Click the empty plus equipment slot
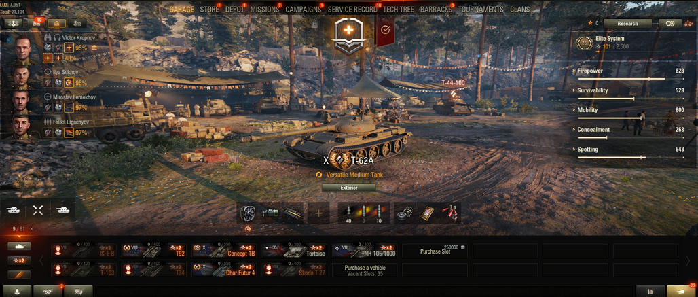The width and height of the screenshot is (698, 297). click(x=318, y=213)
